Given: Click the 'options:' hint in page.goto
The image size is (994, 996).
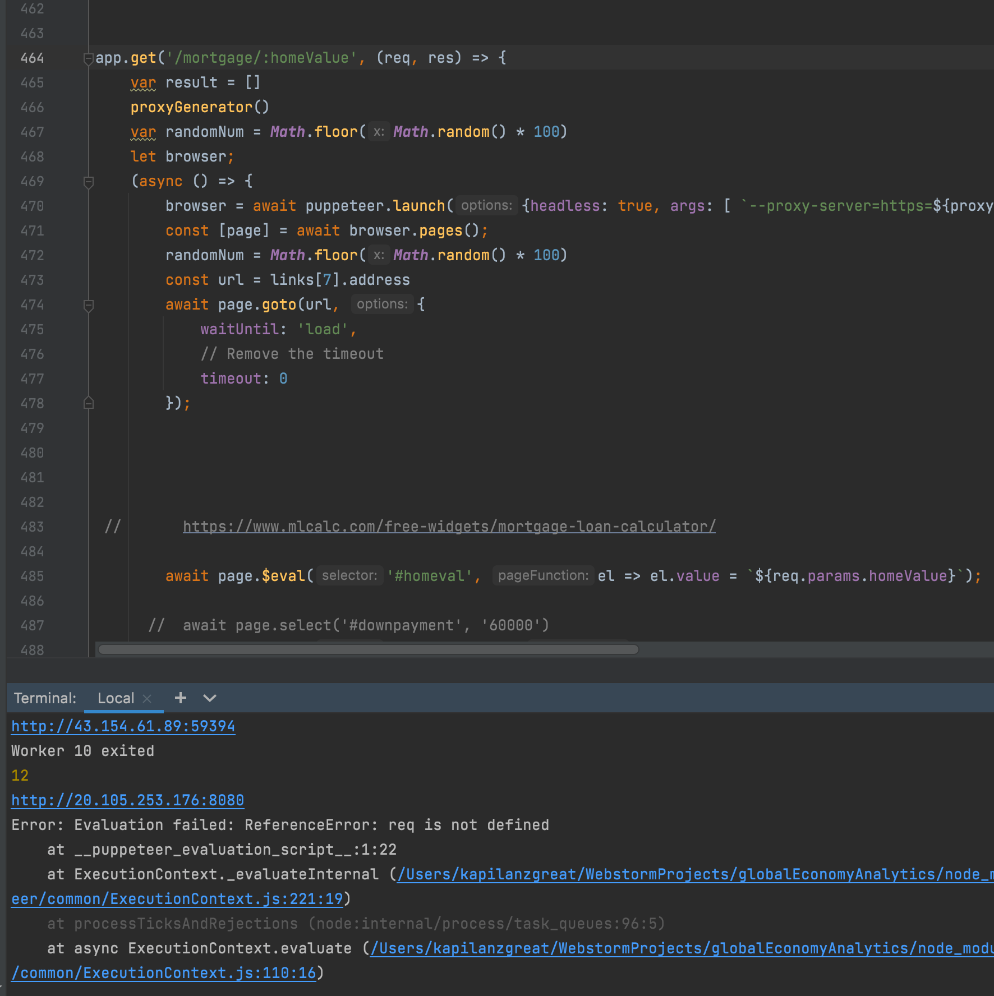Looking at the screenshot, I should pos(382,304).
